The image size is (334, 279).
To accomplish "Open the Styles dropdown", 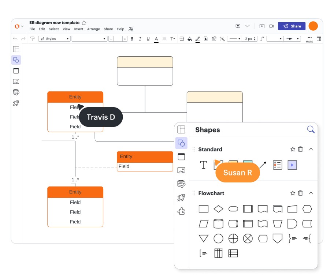I will click(x=55, y=39).
